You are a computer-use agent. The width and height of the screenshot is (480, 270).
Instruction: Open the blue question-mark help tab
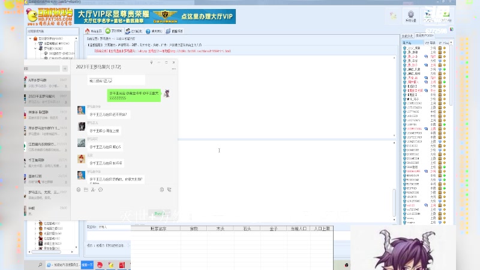(x=154, y=31)
